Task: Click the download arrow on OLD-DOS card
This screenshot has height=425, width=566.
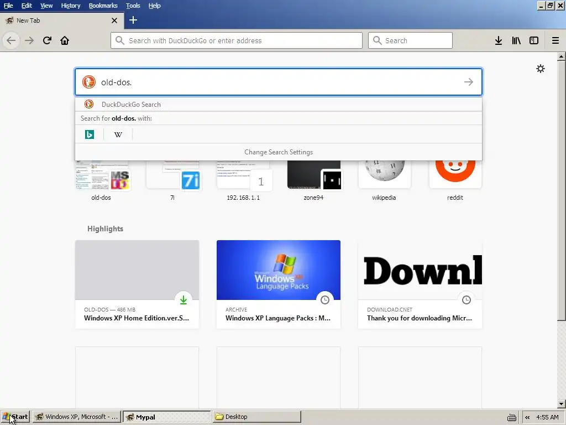Action: (184, 299)
